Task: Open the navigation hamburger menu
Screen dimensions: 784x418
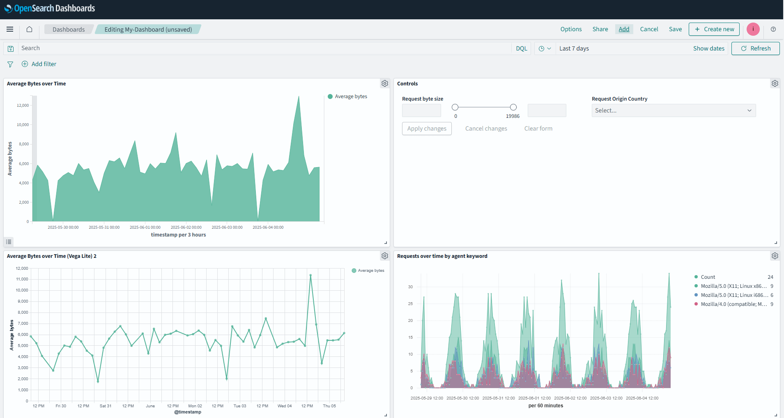Action: pos(10,29)
